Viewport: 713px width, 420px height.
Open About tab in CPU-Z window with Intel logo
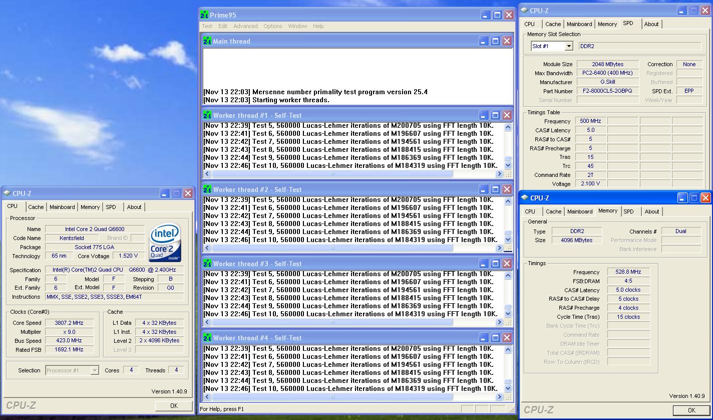point(134,207)
